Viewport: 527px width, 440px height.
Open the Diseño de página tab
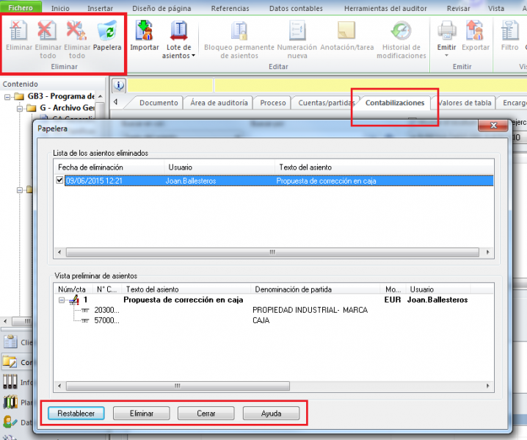tap(161, 8)
